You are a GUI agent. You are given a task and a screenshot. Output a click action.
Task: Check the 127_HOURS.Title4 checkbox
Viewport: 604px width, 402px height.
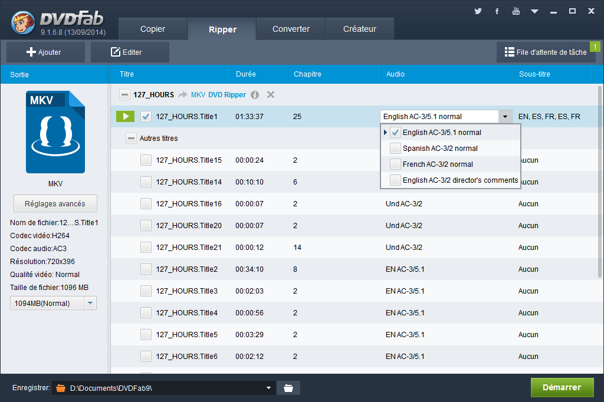(x=146, y=312)
